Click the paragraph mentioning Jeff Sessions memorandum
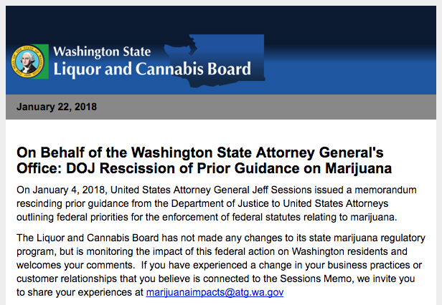 pos(216,203)
